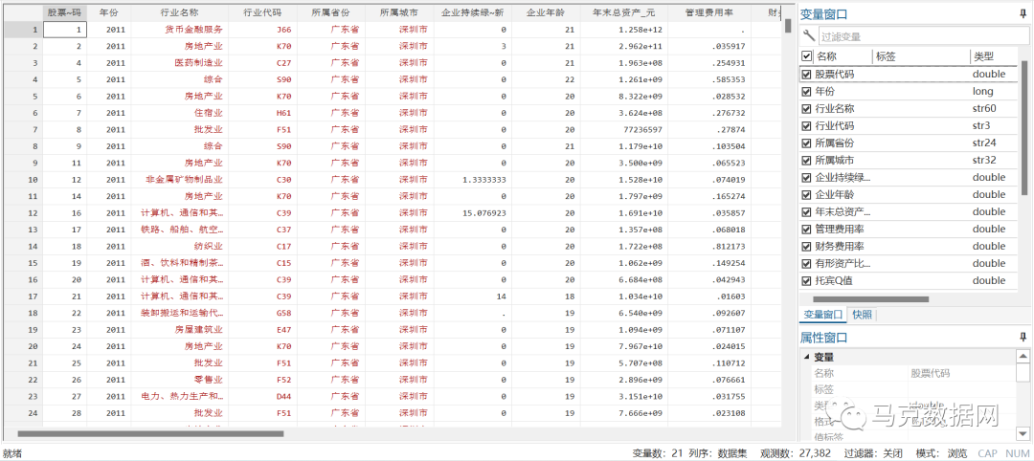This screenshot has height=461, width=1034.
Task: Uncheck the 企业持续绿 variable checkbox
Action: coord(806,177)
